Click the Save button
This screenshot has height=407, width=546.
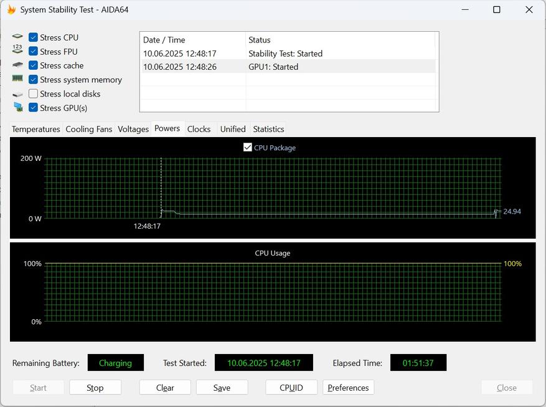pyautogui.click(x=222, y=388)
